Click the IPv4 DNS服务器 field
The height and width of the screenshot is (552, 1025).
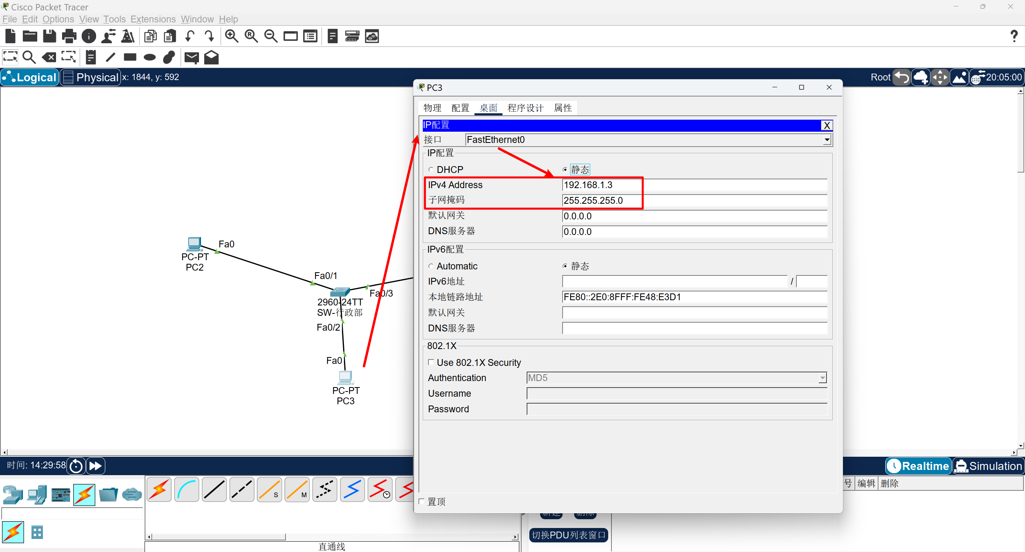pyautogui.click(x=695, y=232)
